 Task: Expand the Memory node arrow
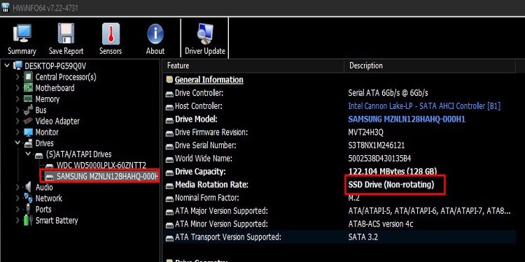(x=17, y=99)
